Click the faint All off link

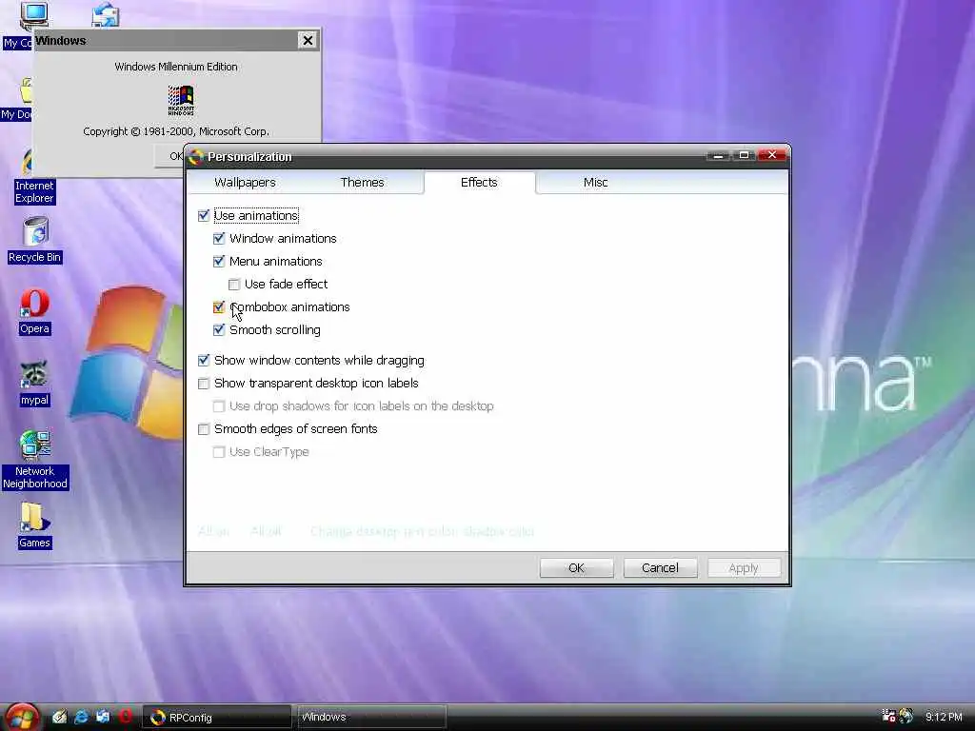[x=266, y=531]
